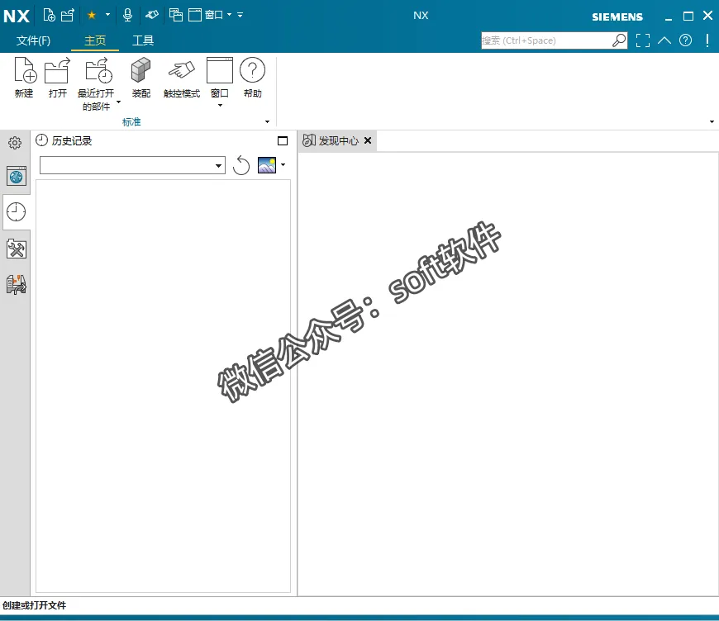Open the machine tool library tab in resource bar
The height and width of the screenshot is (621, 719).
[16, 285]
